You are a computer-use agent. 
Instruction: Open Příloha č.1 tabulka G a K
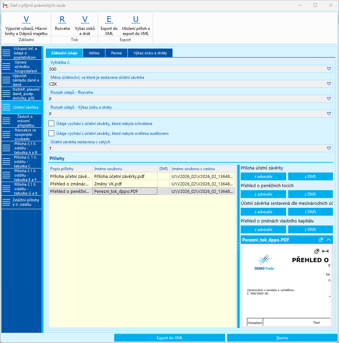coord(21,188)
